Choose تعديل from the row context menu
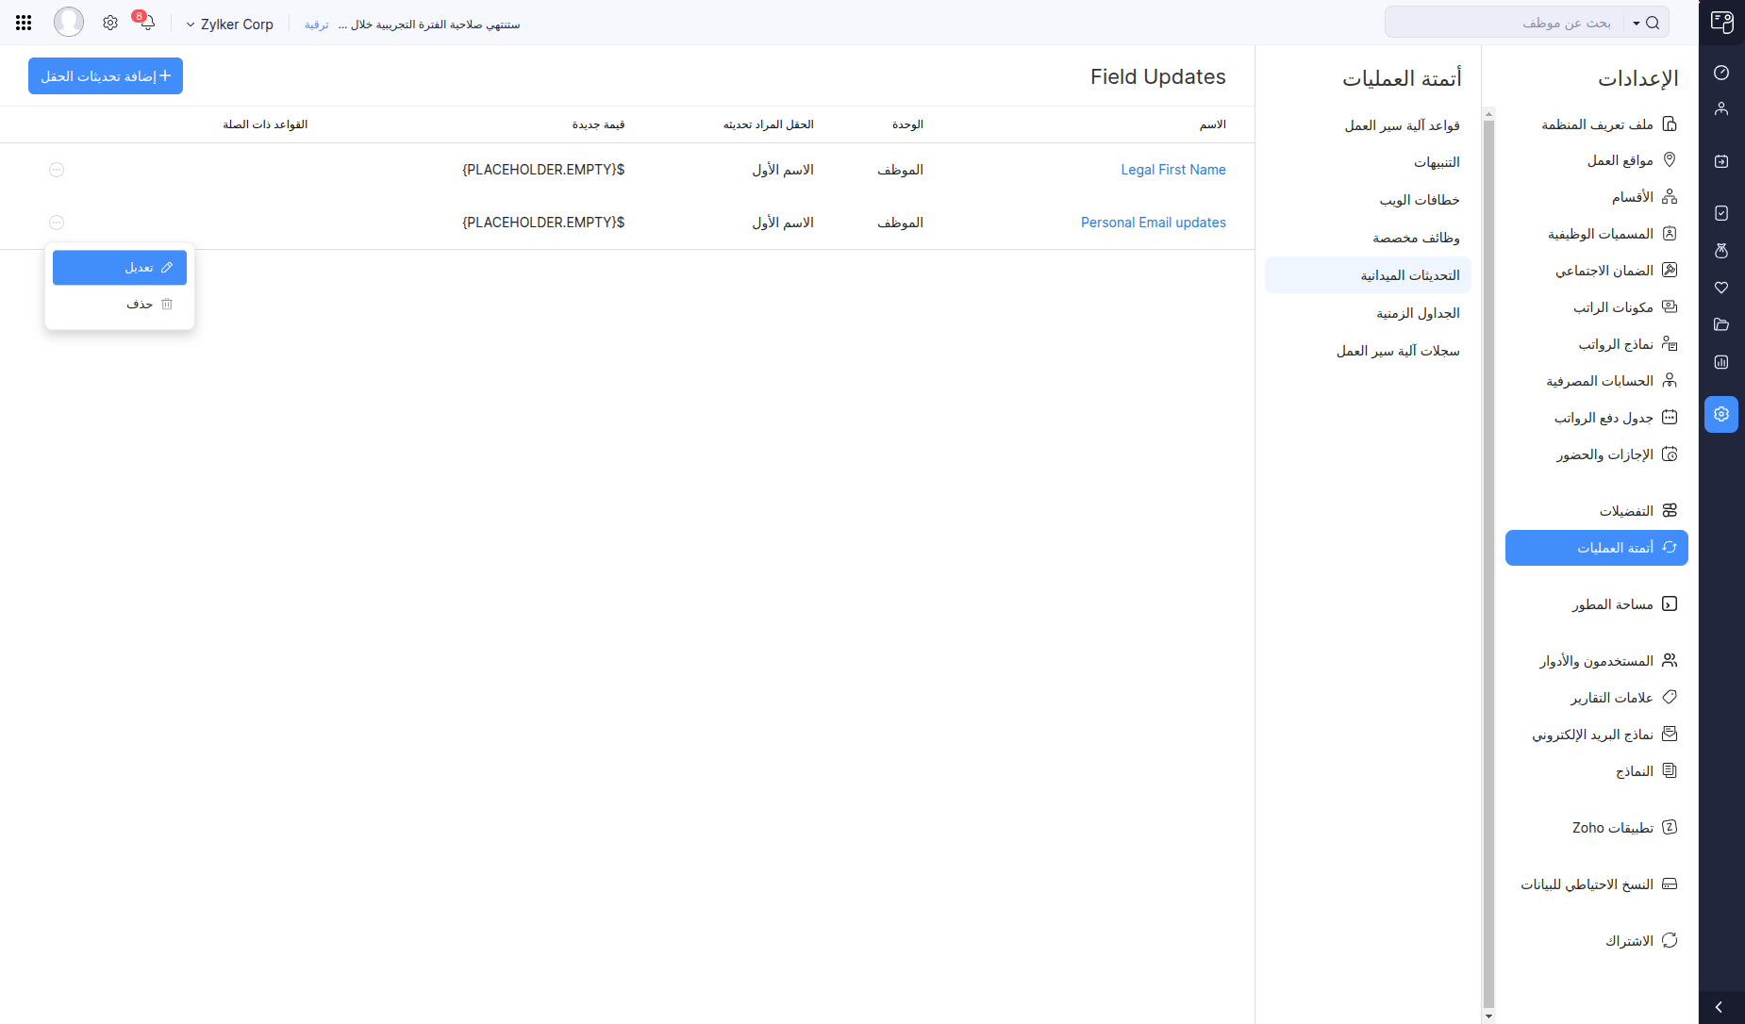 (120, 268)
